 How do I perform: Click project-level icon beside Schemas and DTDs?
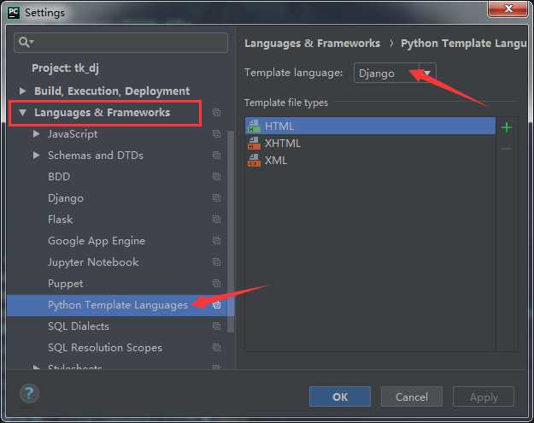[217, 156]
